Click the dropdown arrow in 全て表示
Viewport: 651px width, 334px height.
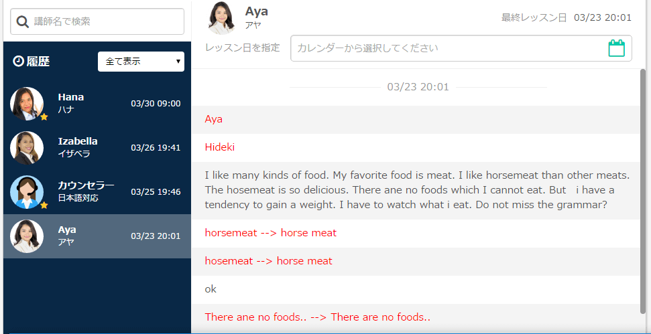(x=178, y=62)
